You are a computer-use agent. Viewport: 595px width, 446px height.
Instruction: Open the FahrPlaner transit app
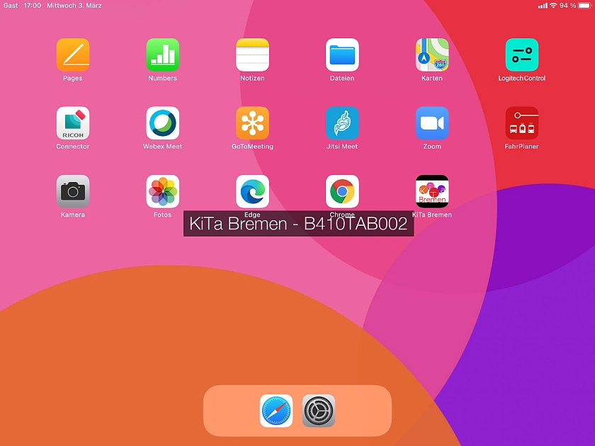coord(522,123)
